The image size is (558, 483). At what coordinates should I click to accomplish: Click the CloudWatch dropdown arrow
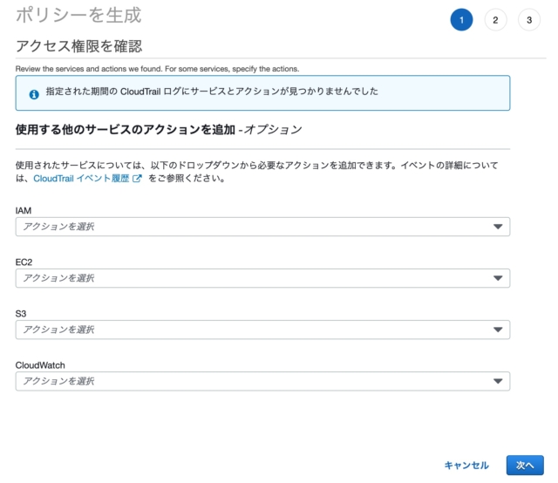498,381
